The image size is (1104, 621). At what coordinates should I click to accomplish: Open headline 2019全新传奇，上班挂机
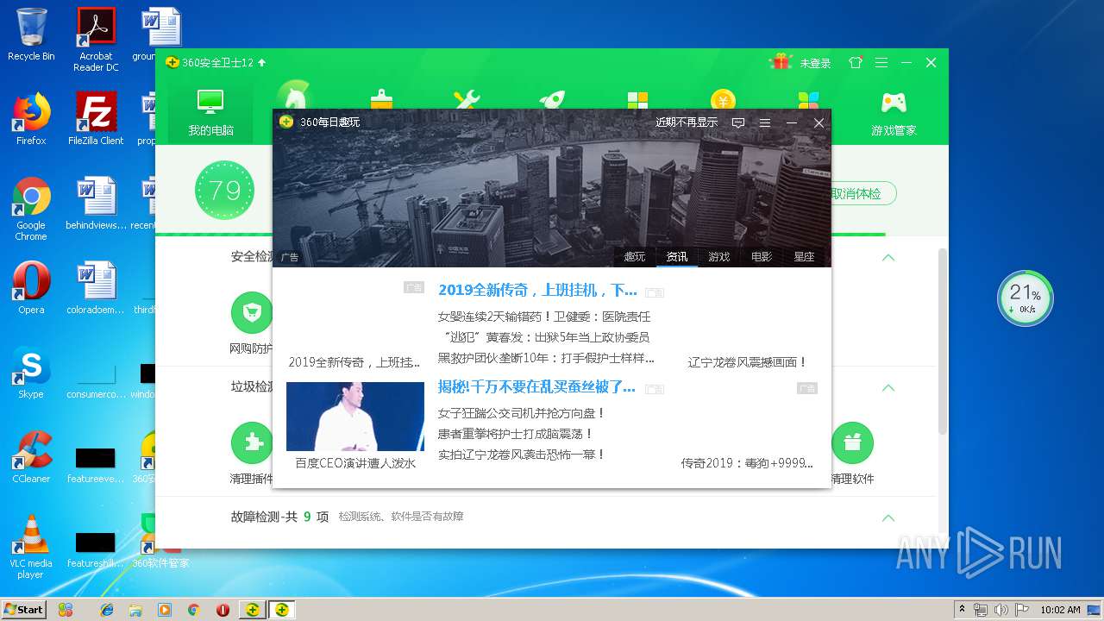pyautogui.click(x=537, y=290)
